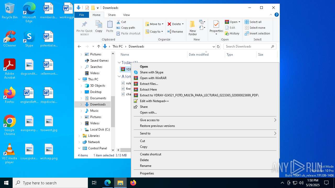Switch to the View tab

click(126, 15)
